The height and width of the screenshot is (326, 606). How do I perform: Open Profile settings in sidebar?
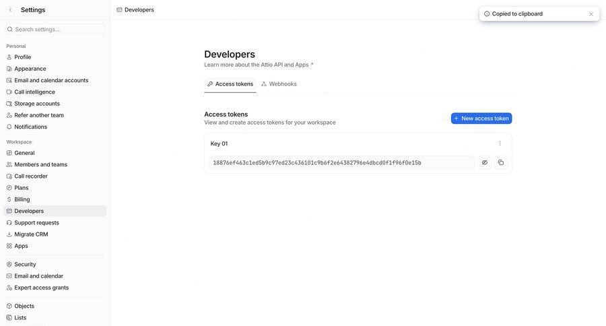(23, 57)
